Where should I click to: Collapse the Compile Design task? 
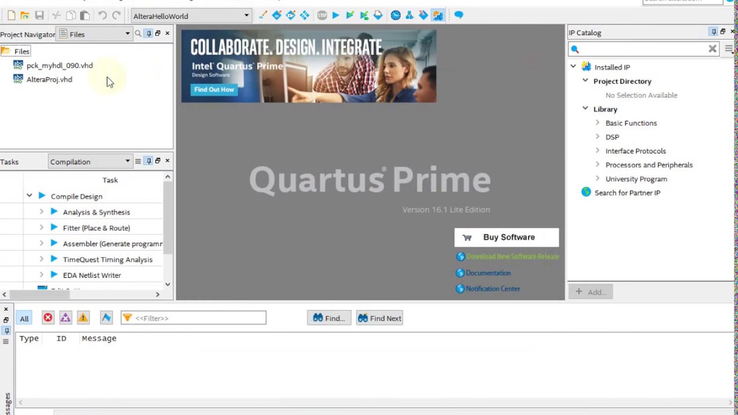click(x=29, y=196)
